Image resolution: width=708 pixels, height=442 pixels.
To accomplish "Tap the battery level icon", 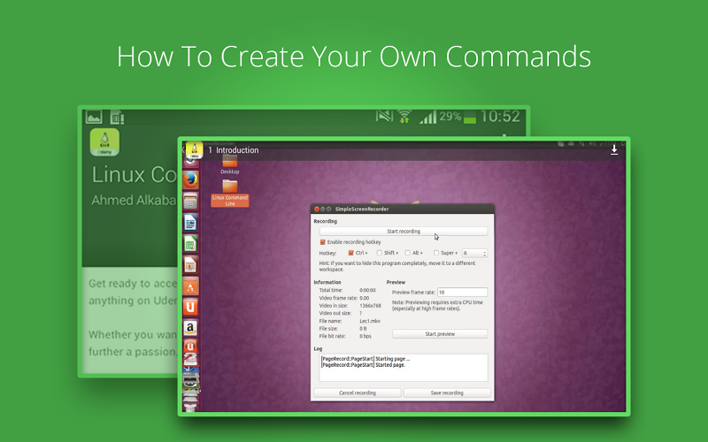I will pyautogui.click(x=470, y=118).
